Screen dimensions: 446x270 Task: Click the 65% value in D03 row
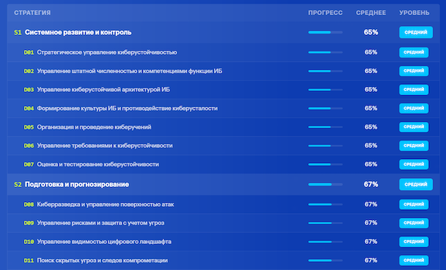coord(371,90)
